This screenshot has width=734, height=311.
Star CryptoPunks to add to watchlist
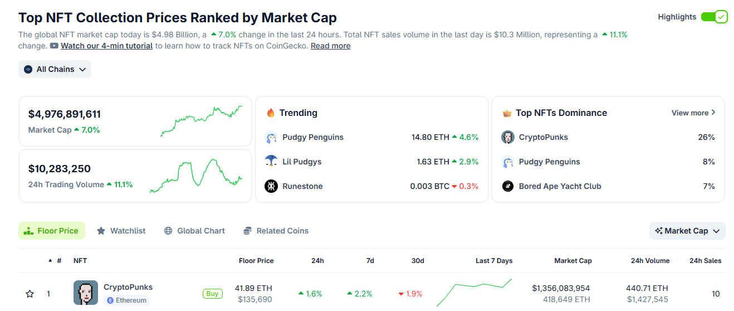(30, 294)
